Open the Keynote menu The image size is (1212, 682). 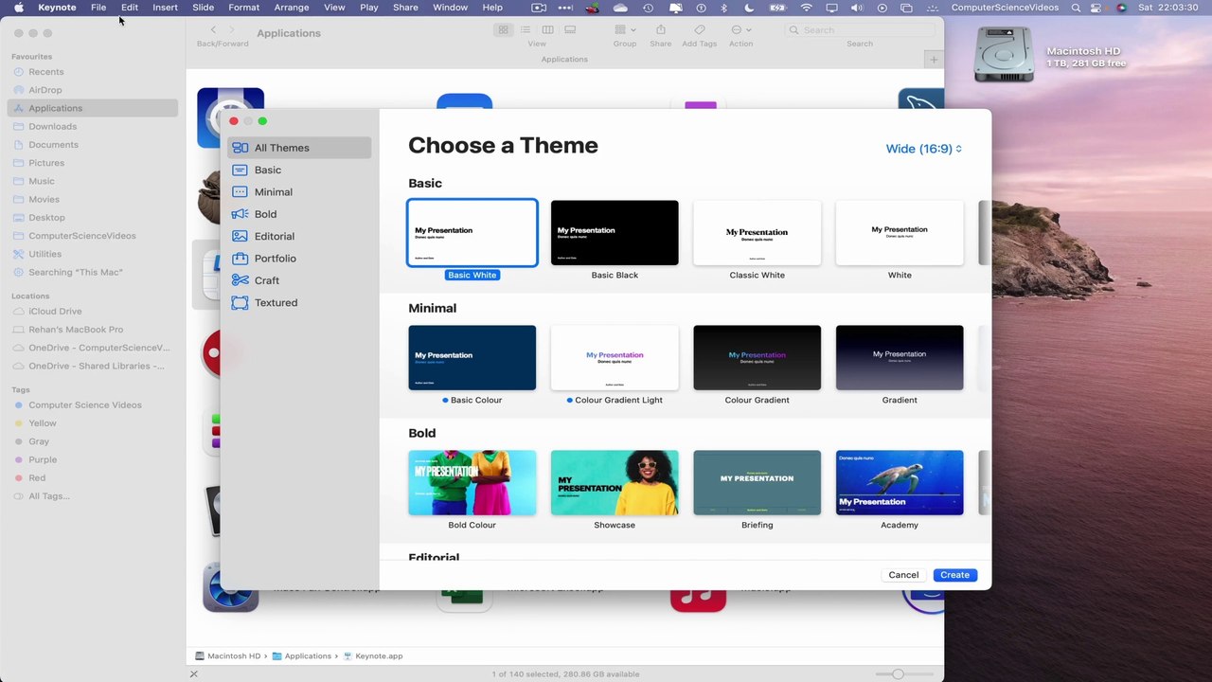tap(57, 8)
